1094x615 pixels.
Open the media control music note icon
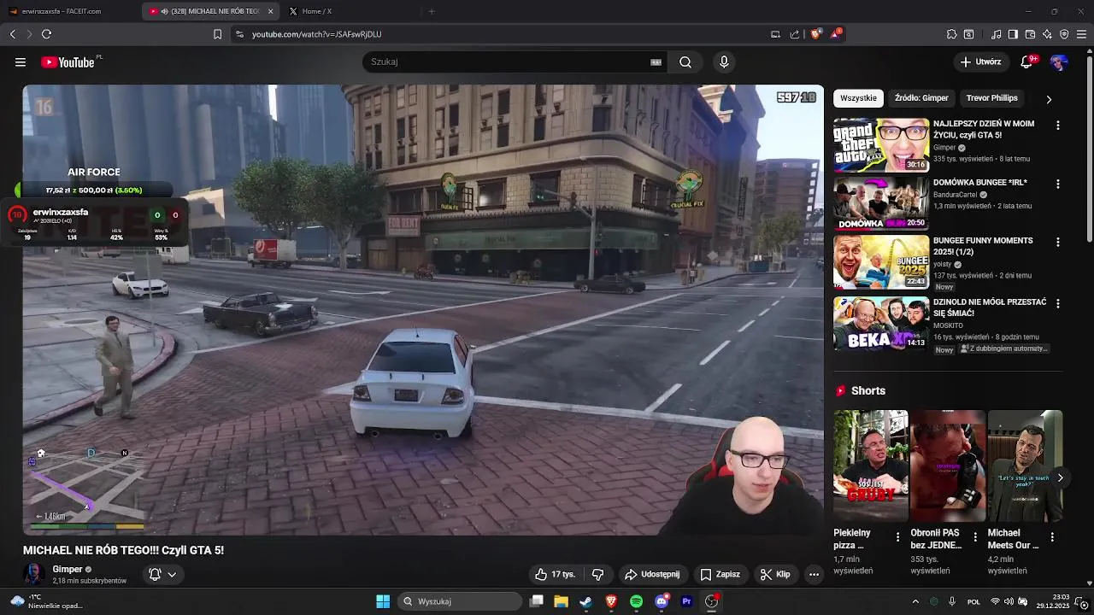996,34
